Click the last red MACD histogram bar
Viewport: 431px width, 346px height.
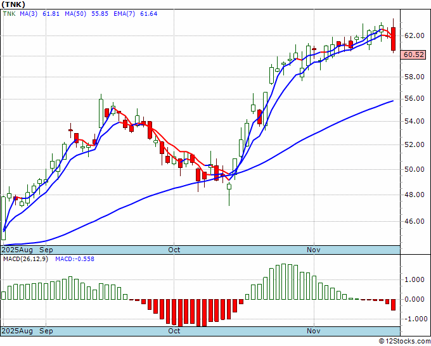coord(394,305)
